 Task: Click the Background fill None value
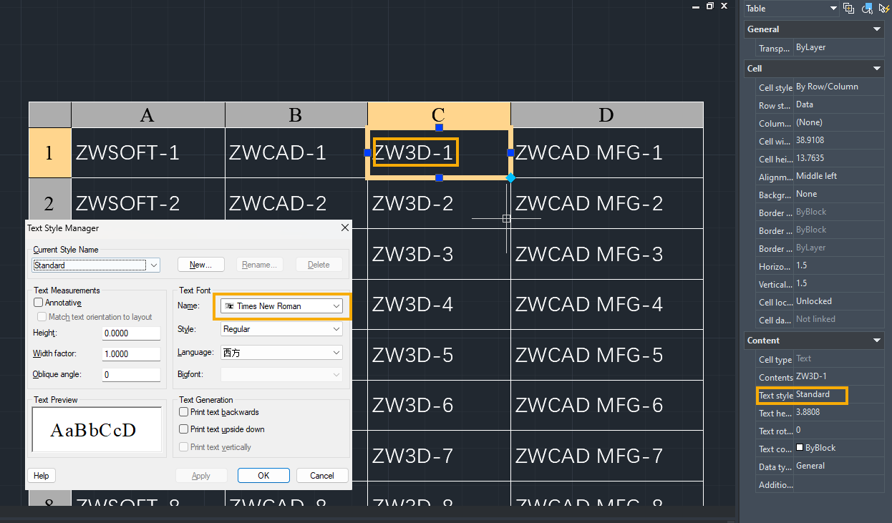pos(838,194)
